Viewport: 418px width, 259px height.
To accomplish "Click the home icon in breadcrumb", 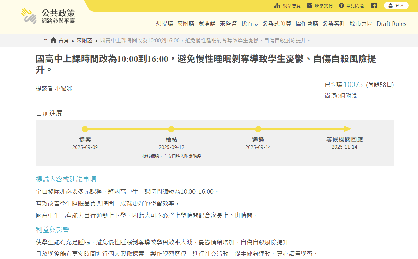I will point(53,40).
